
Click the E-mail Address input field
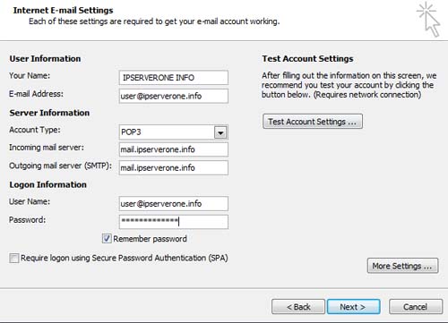[174, 96]
